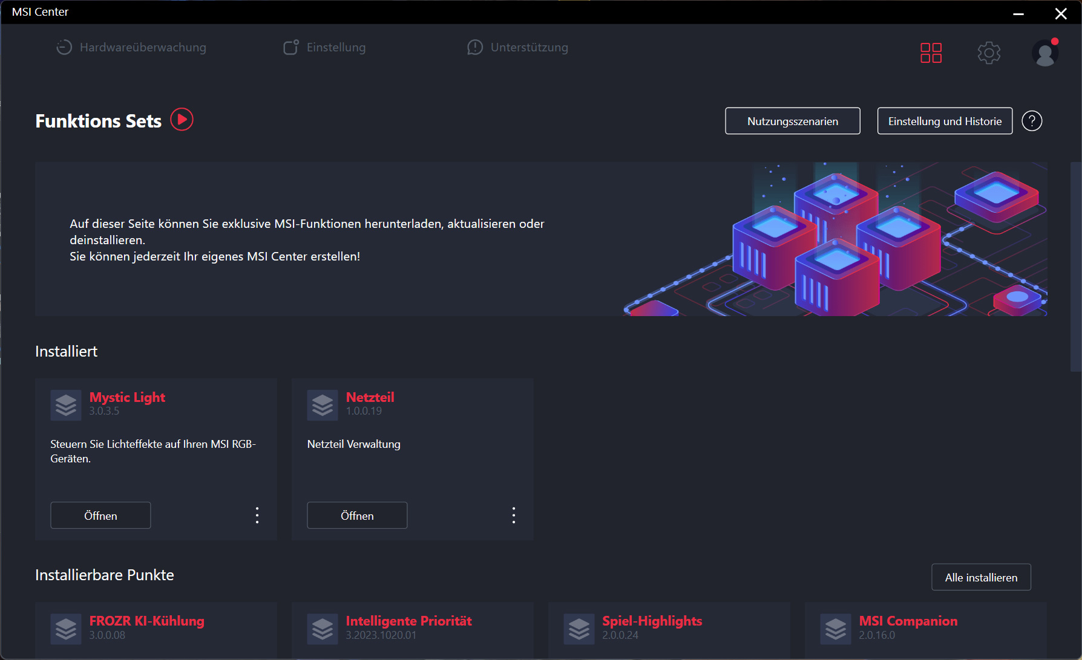1082x660 pixels.
Task: Click the Hardwareüberwachung gauge icon
Action: pos(64,47)
